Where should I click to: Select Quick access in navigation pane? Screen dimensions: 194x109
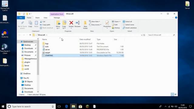(x=27, y=41)
